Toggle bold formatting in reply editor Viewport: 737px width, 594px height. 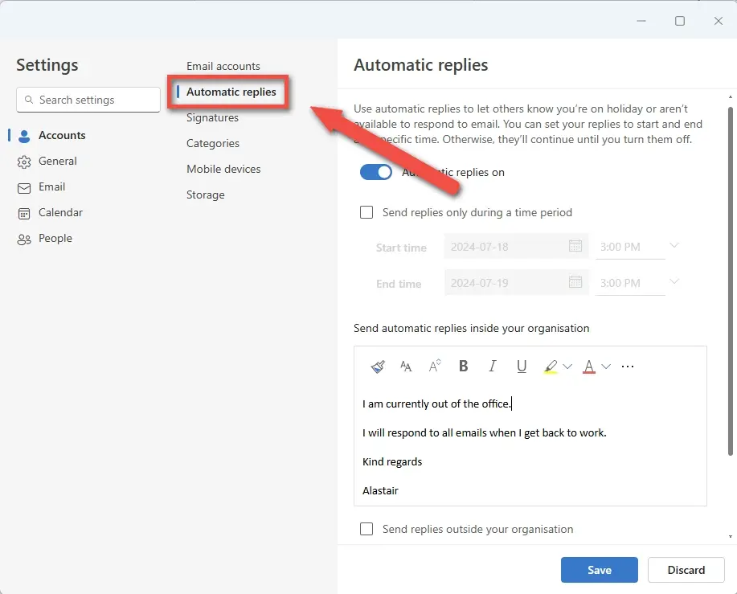[464, 367]
